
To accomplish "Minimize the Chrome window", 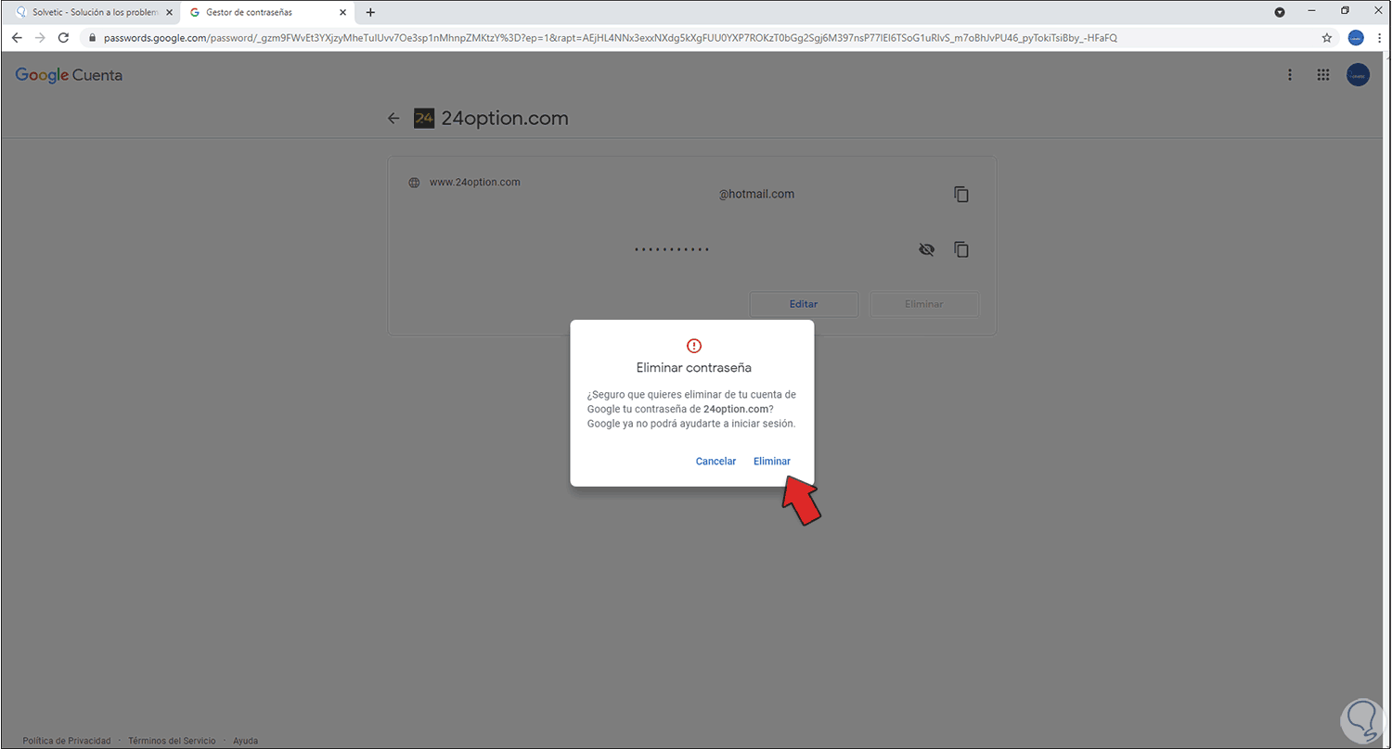I will click(1312, 11).
